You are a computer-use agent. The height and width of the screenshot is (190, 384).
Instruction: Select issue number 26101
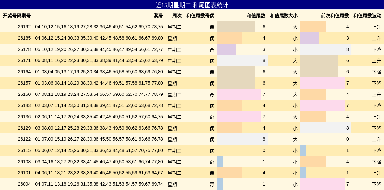24,173
